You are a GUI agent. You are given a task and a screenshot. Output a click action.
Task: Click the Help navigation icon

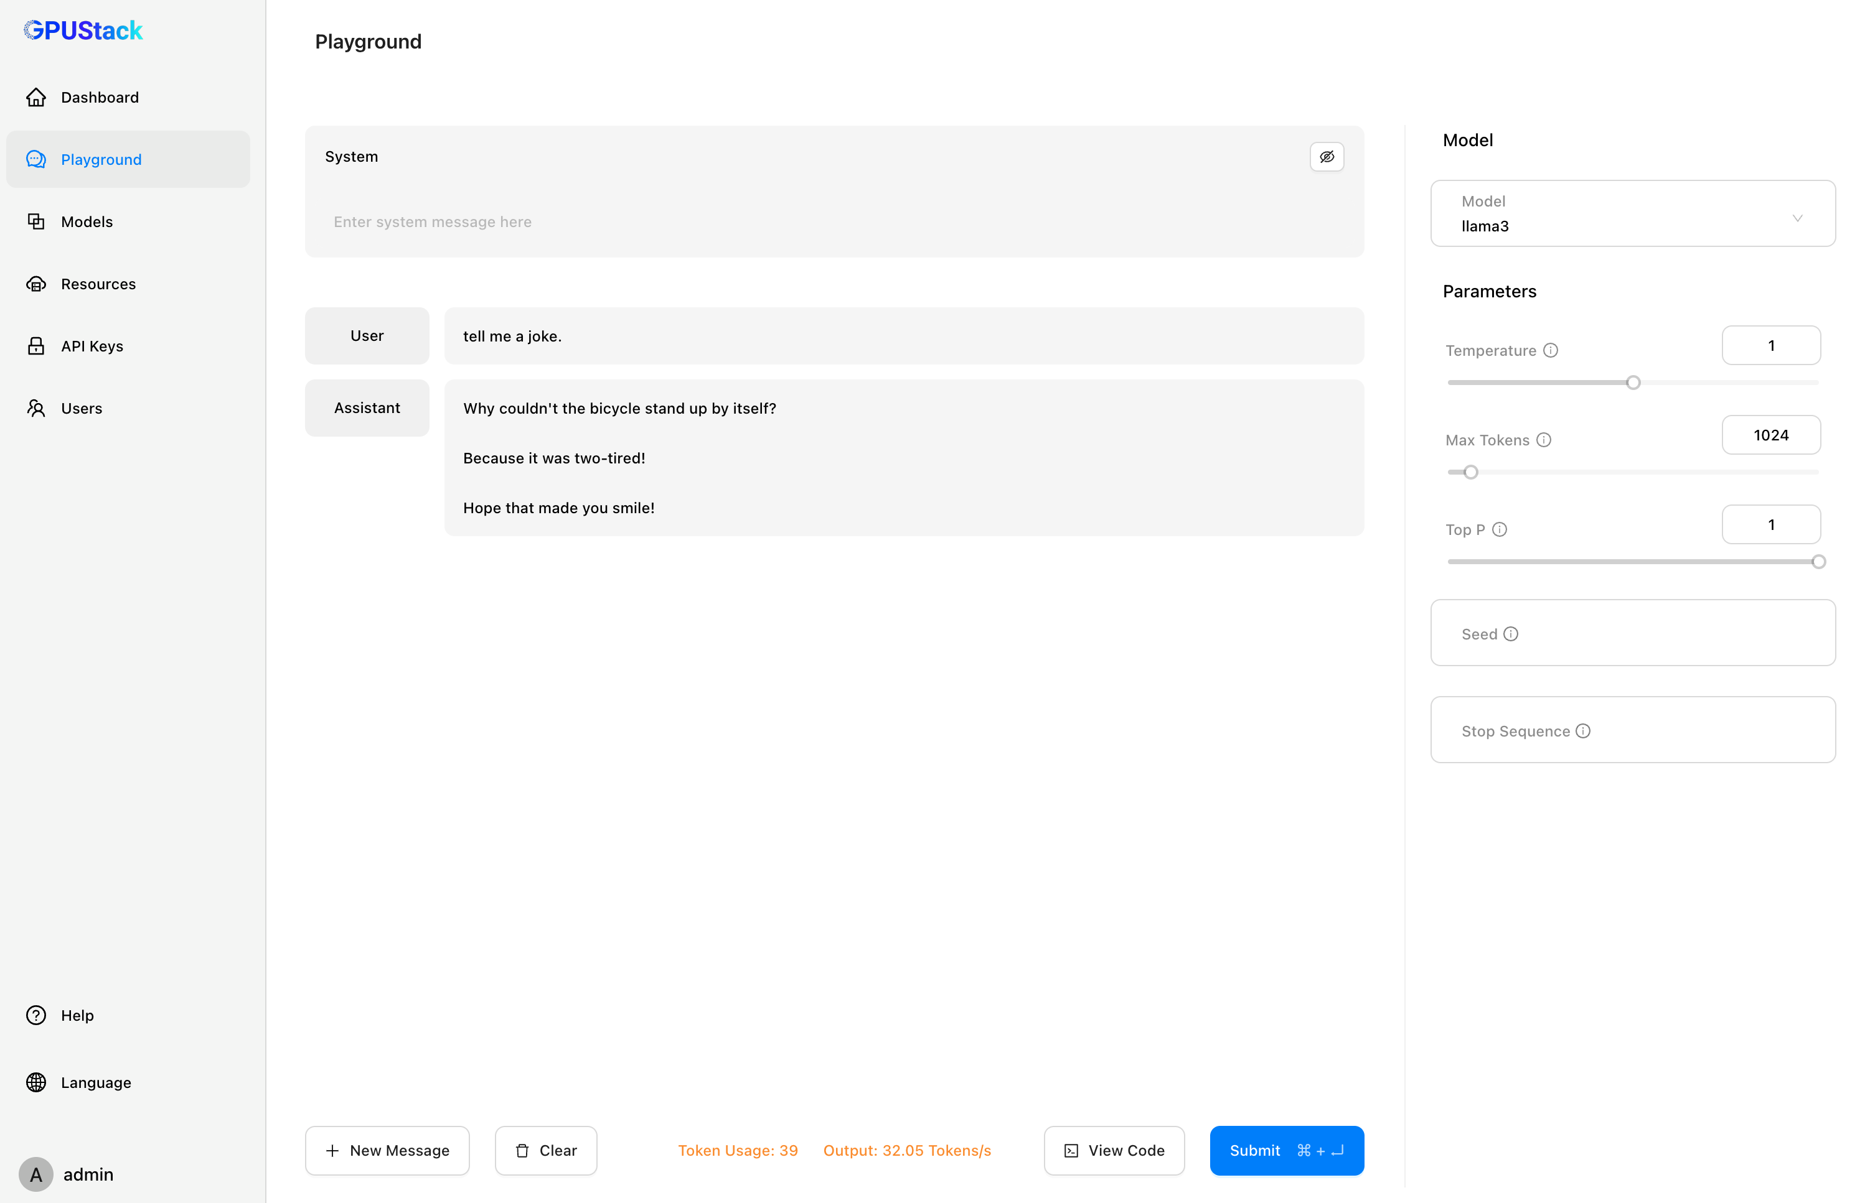37,1014
